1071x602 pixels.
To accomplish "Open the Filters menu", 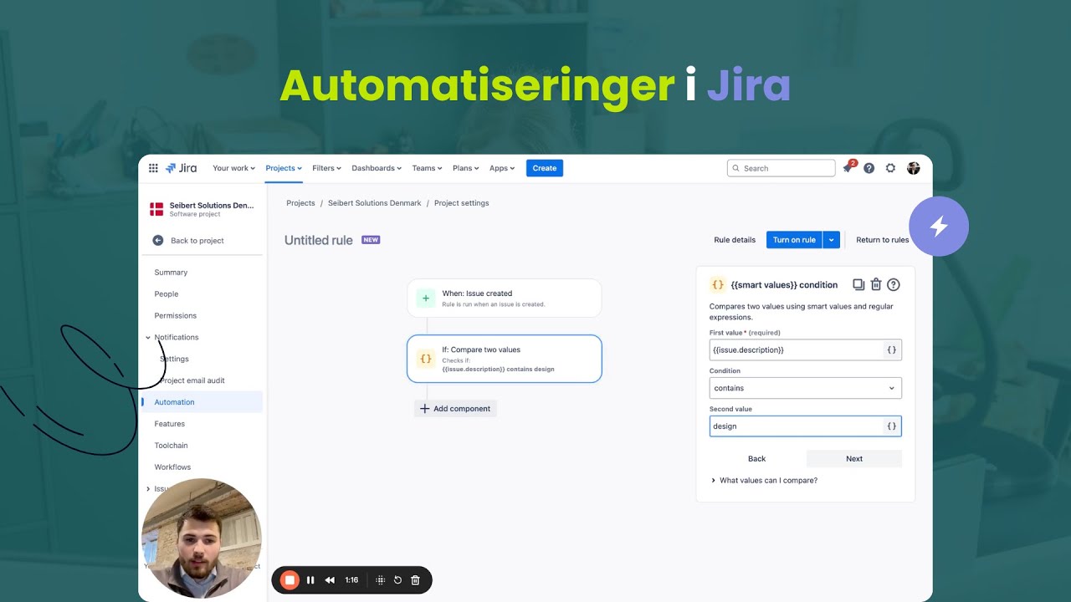I will click(326, 168).
